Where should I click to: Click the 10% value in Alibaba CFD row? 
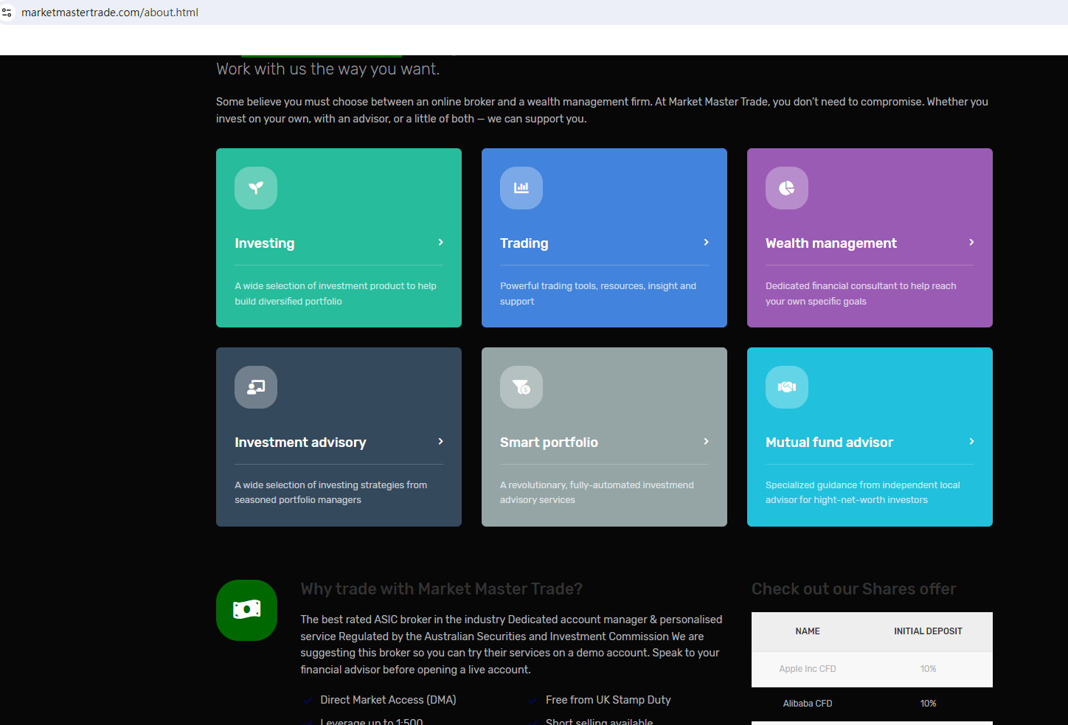coord(928,704)
